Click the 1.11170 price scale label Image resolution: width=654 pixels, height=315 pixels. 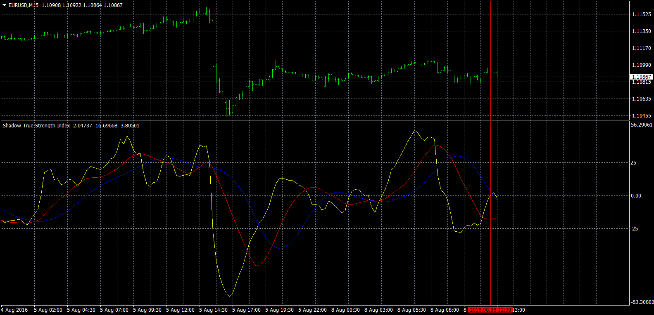point(642,48)
